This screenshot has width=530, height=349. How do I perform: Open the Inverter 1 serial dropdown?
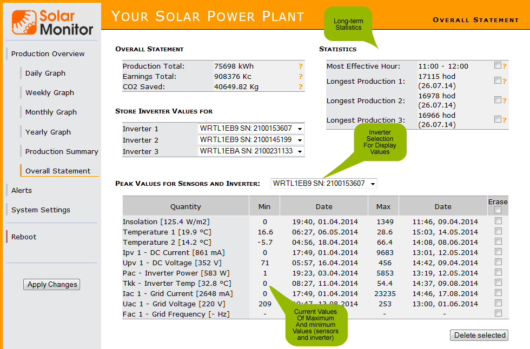[251, 129]
